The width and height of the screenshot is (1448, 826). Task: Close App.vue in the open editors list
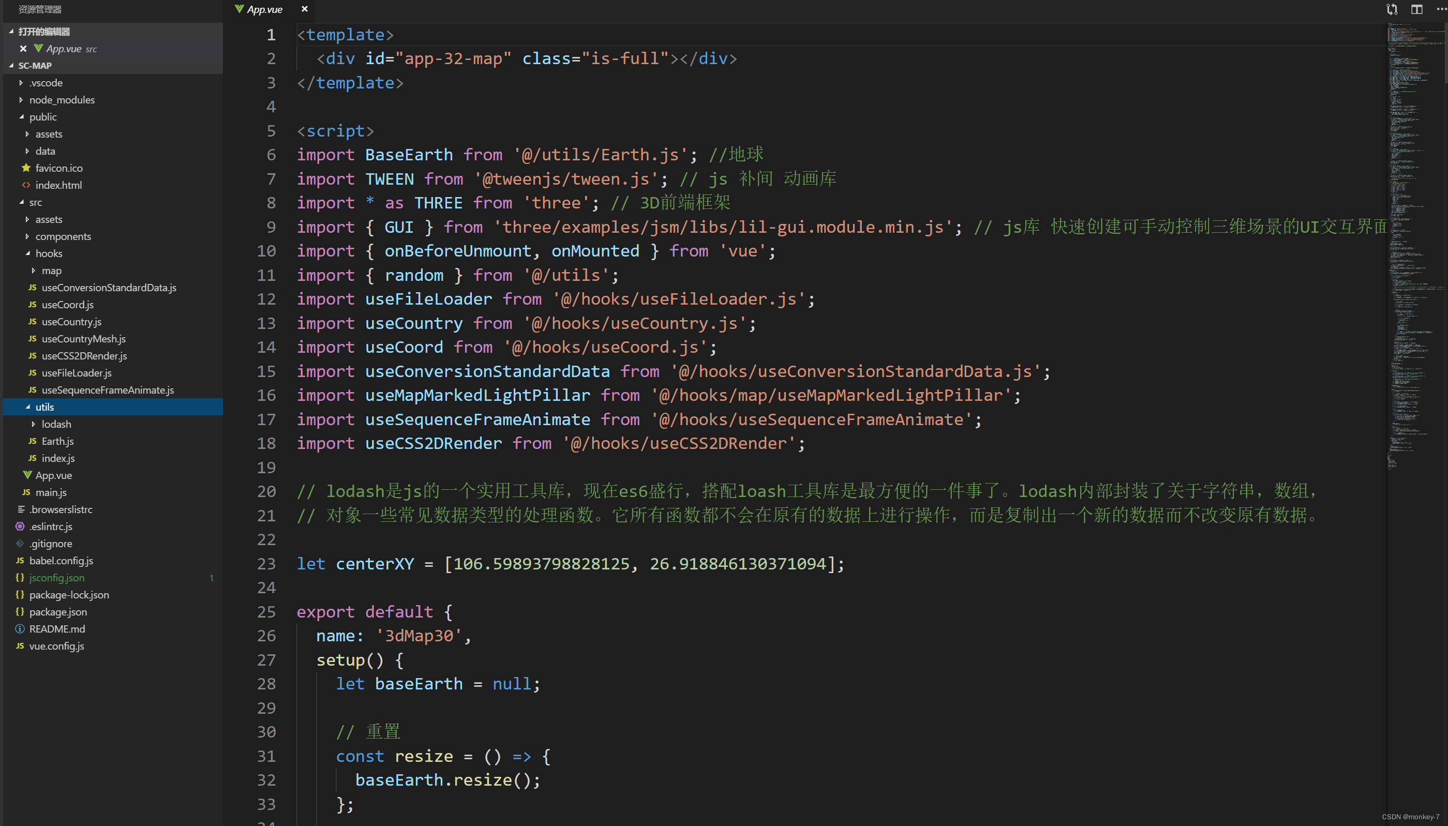coord(23,49)
